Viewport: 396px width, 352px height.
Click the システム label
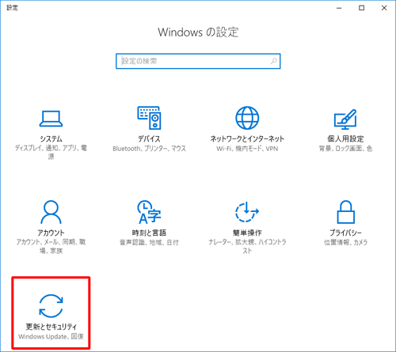(51, 138)
